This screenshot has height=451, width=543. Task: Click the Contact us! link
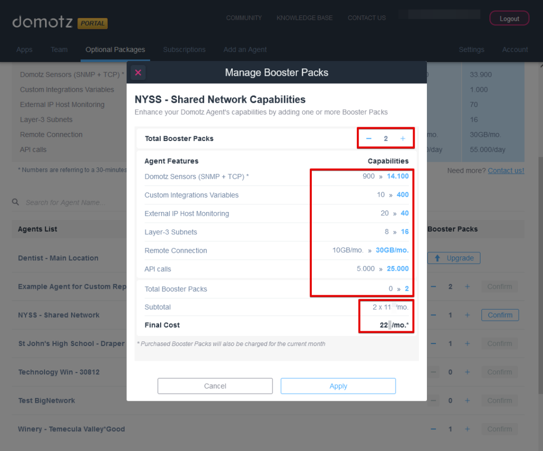click(506, 171)
